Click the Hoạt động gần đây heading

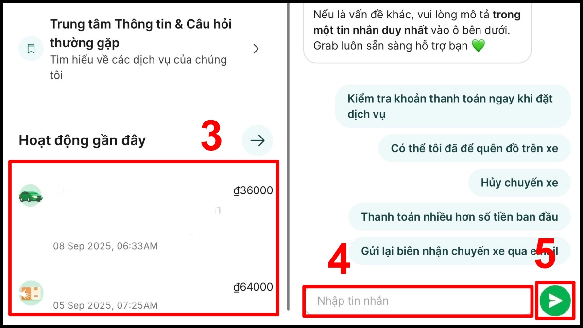click(82, 140)
